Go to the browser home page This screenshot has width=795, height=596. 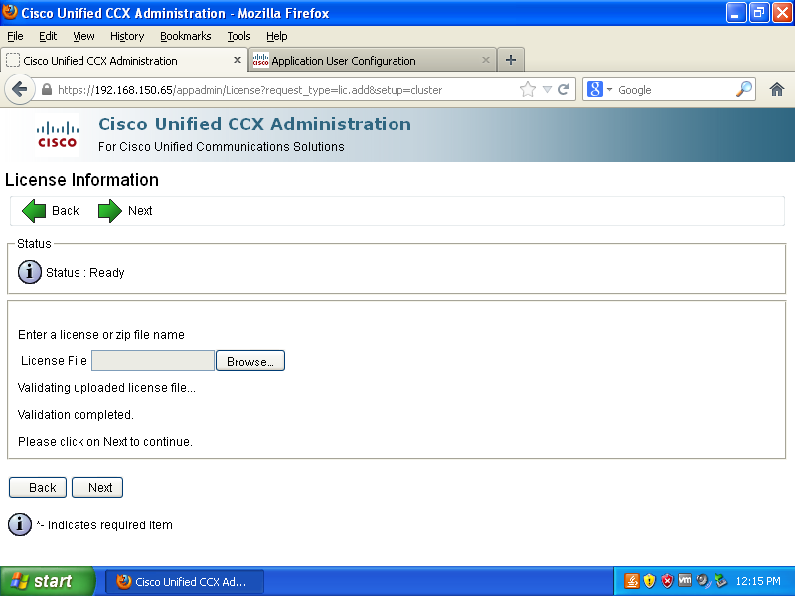777,90
